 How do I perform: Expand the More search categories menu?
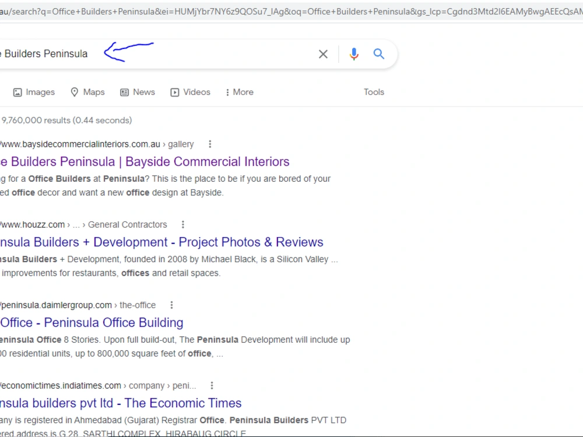[x=240, y=92]
